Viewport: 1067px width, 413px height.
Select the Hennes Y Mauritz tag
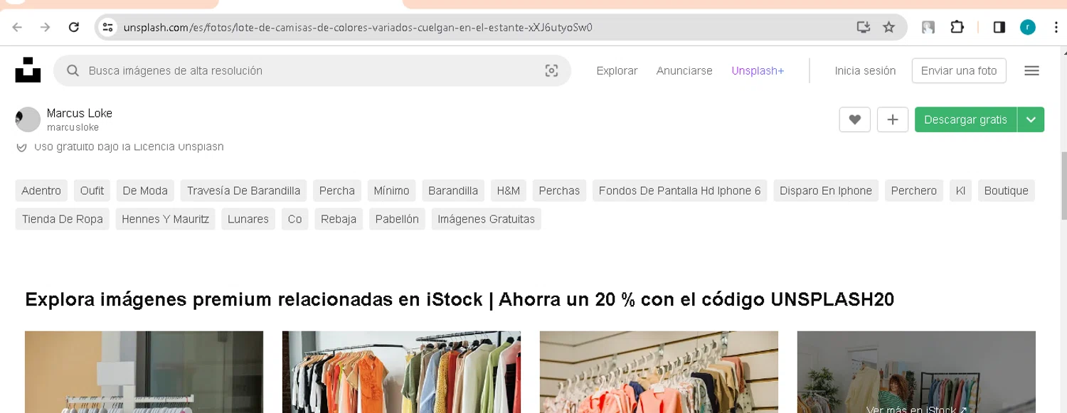166,219
